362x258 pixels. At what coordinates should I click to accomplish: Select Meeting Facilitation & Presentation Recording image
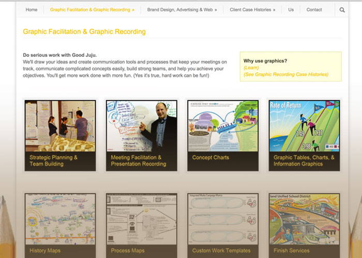tap(142, 126)
